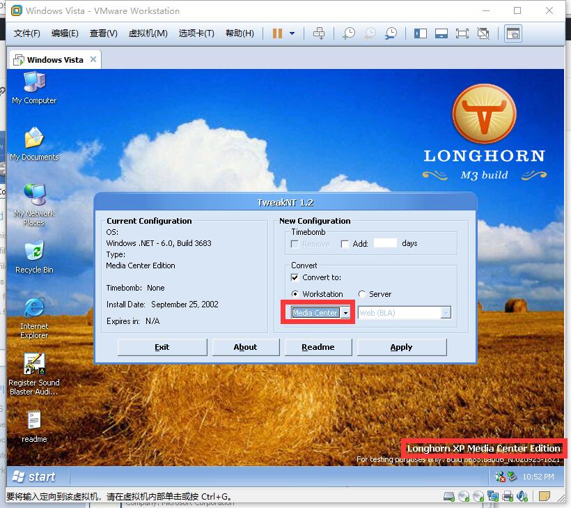Click the About button in TweakNT
This screenshot has width=571, height=508.
(245, 347)
